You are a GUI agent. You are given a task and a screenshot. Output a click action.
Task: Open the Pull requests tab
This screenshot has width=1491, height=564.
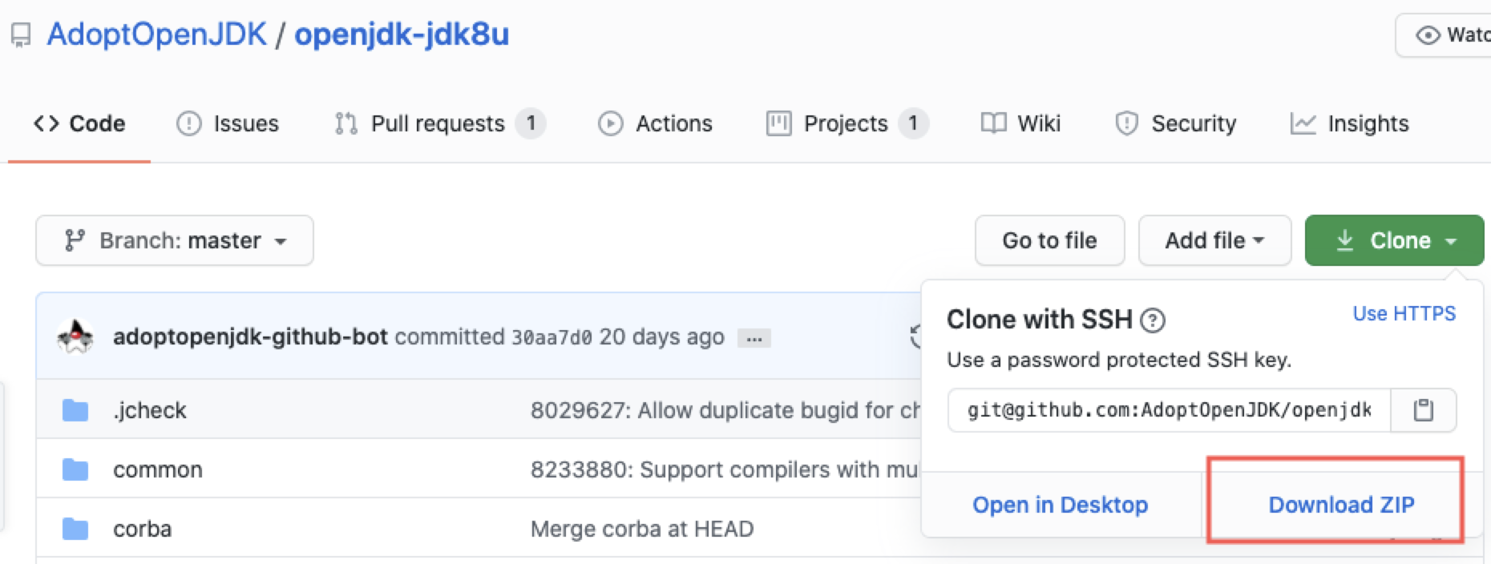pyautogui.click(x=438, y=123)
